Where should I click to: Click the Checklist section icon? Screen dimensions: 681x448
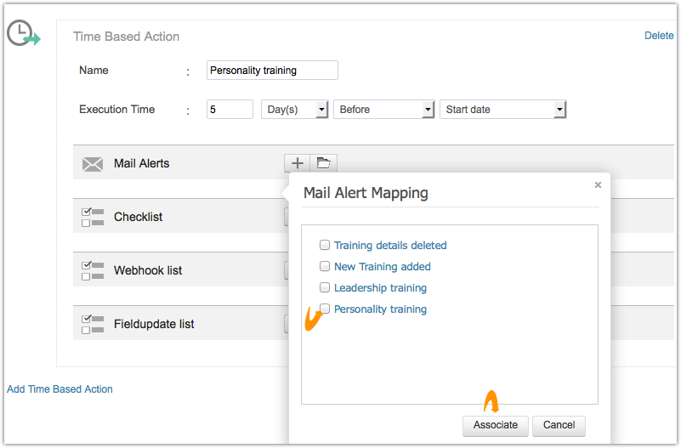pyautogui.click(x=93, y=217)
